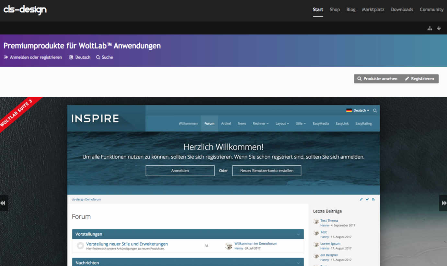Change language via Deutsch link under heading
The width and height of the screenshot is (447, 266).
click(x=80, y=57)
